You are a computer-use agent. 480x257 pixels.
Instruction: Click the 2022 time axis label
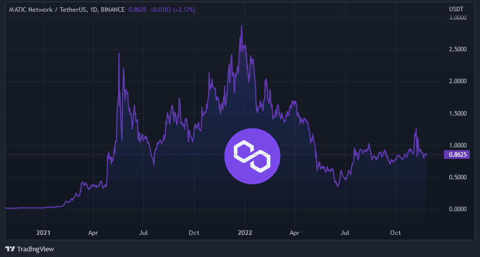tap(245, 232)
